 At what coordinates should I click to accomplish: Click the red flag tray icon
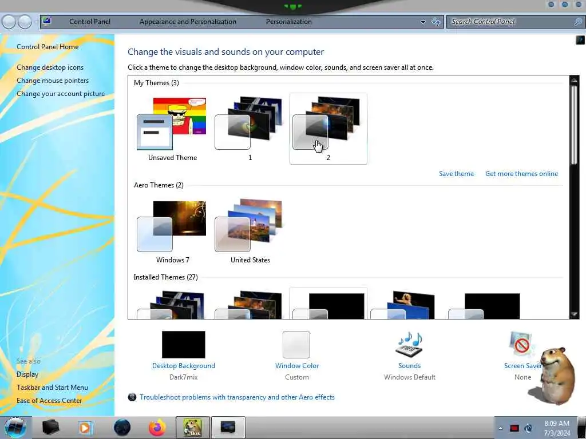(514, 428)
